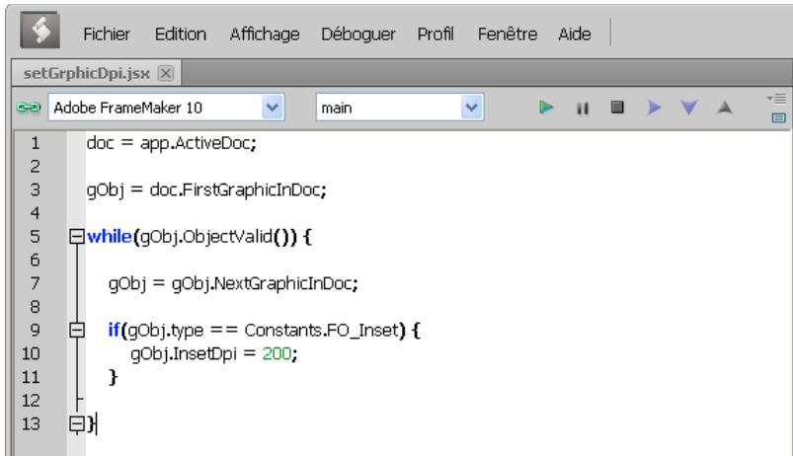Run the script with the green play button

(545, 108)
